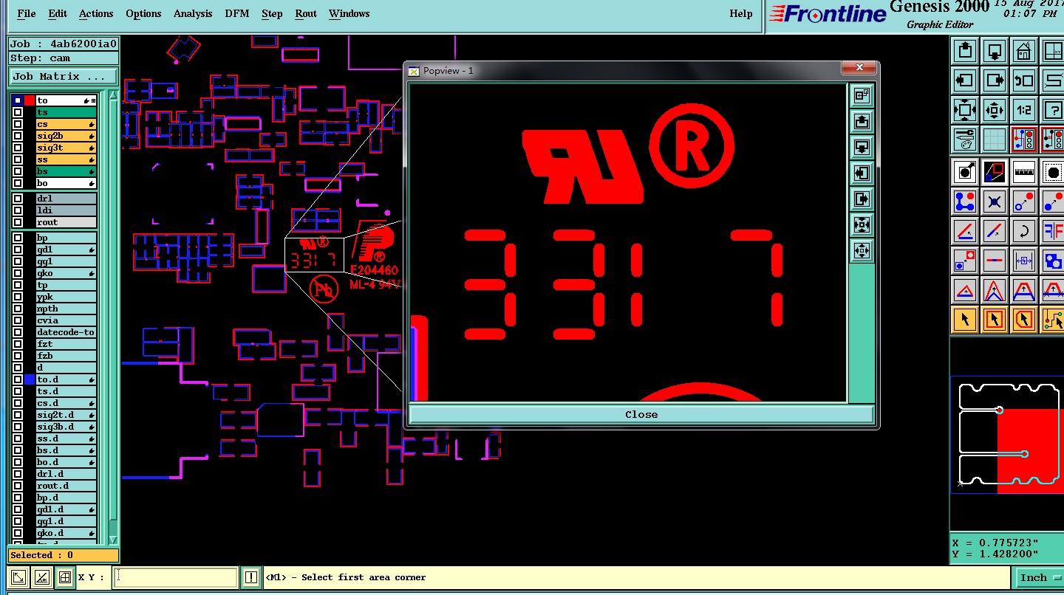Click the pan down icon in main toolbar
Viewport: 1064px width, 595px height.
point(995,52)
